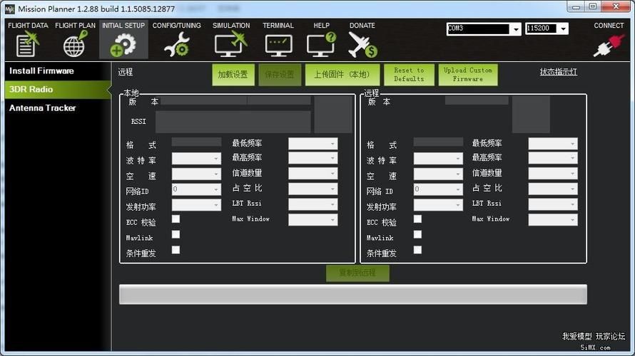Toggle remote 条件重发 checkbox
This screenshot has width=635, height=356.
coord(417,250)
